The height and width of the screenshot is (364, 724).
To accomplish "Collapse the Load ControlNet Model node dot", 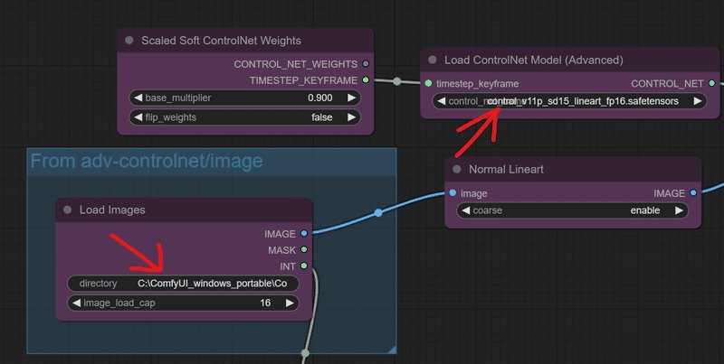I will tap(433, 60).
